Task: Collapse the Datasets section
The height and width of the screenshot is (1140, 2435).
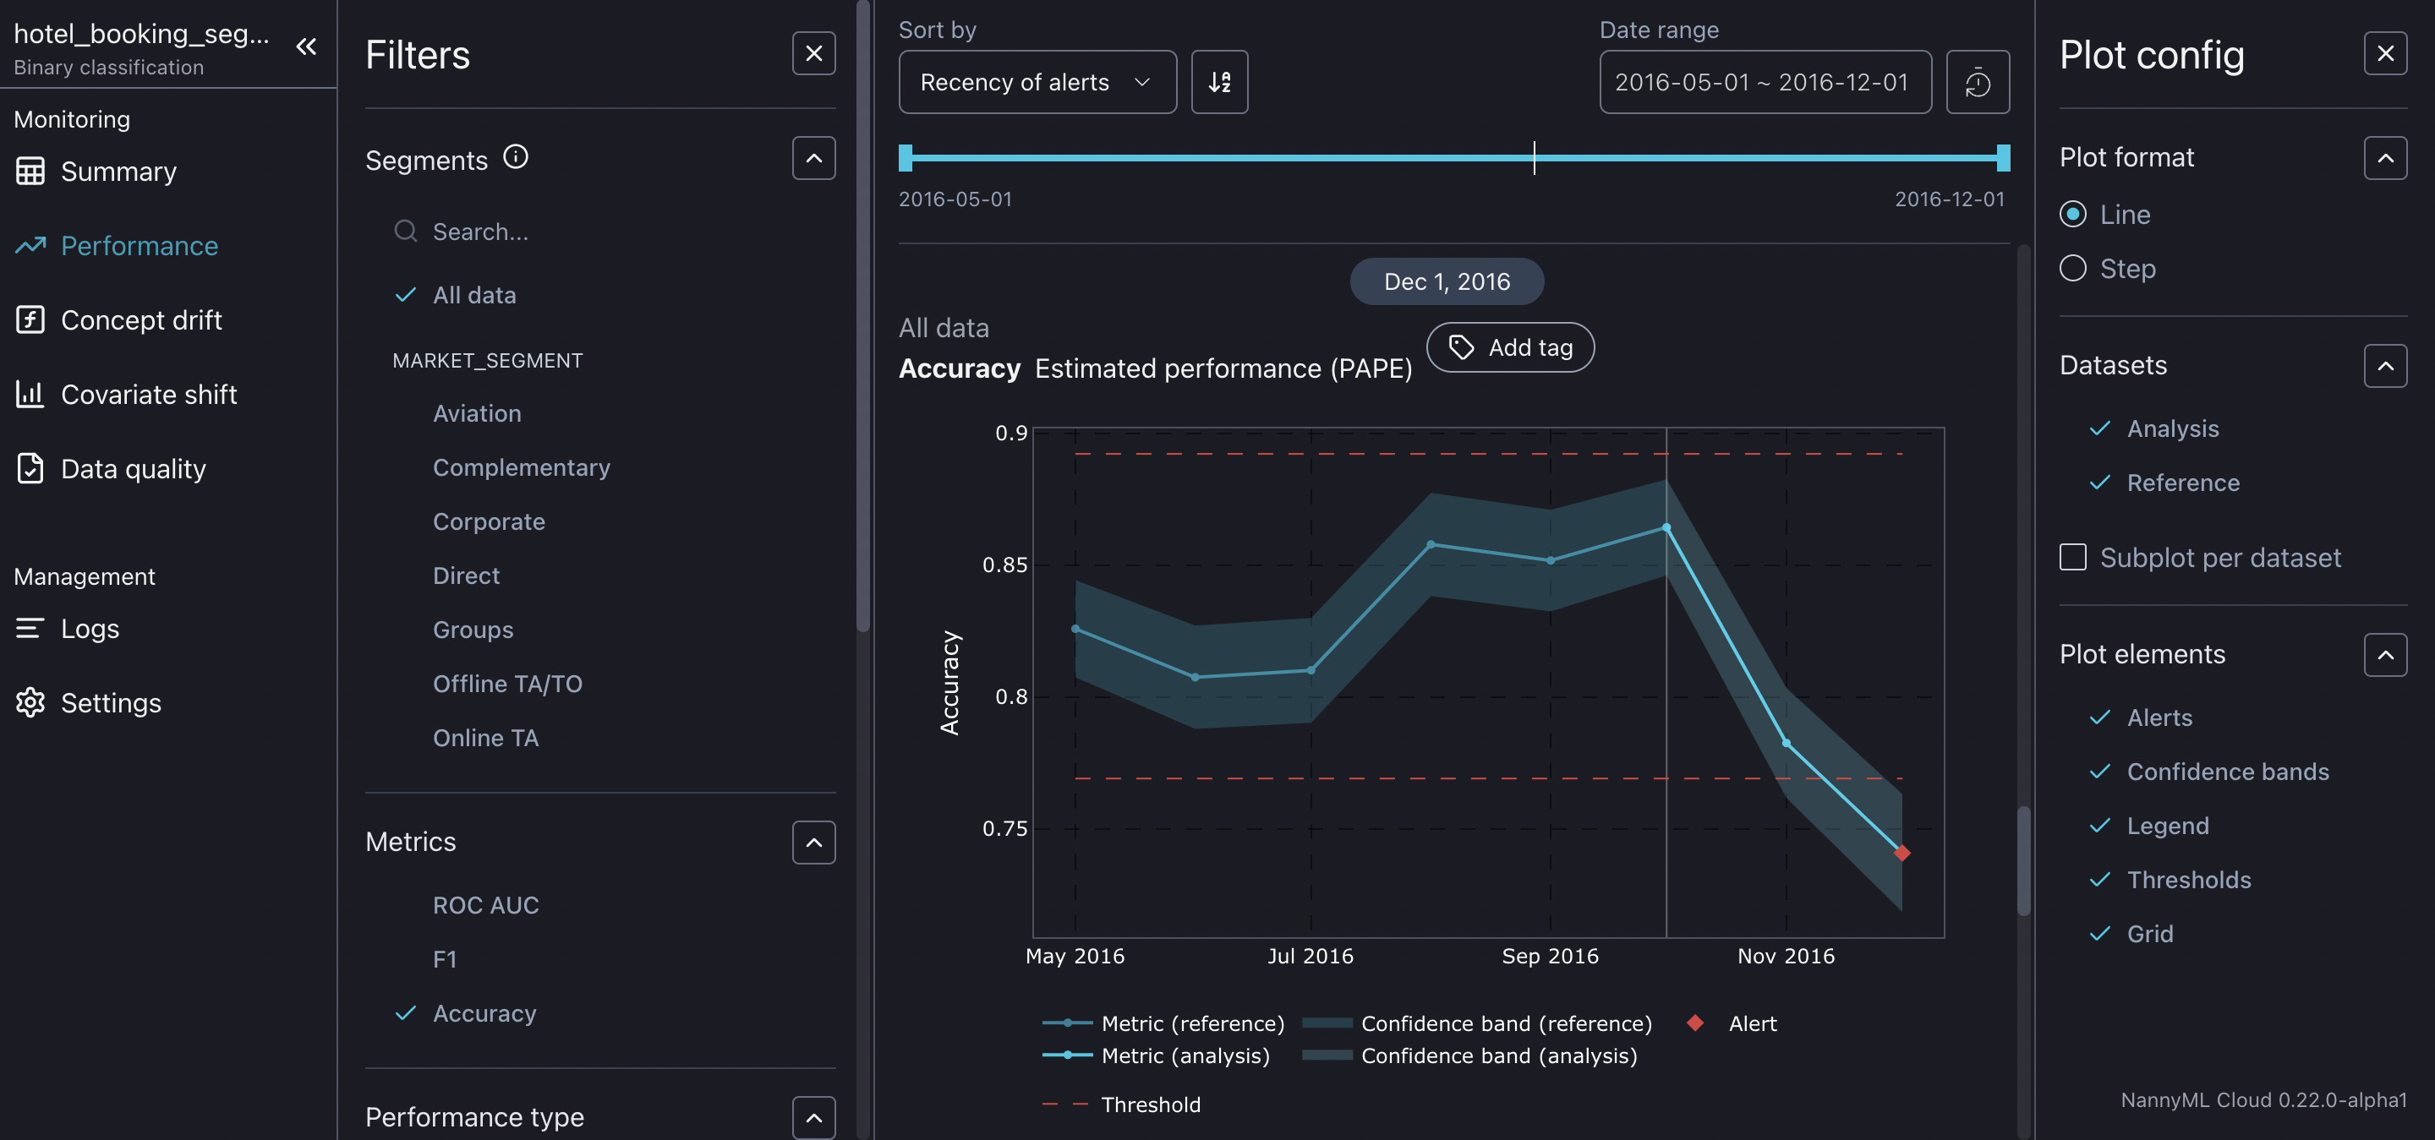Action: 2384,366
